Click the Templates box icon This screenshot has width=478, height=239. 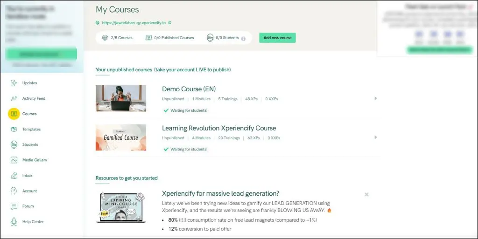(14, 129)
